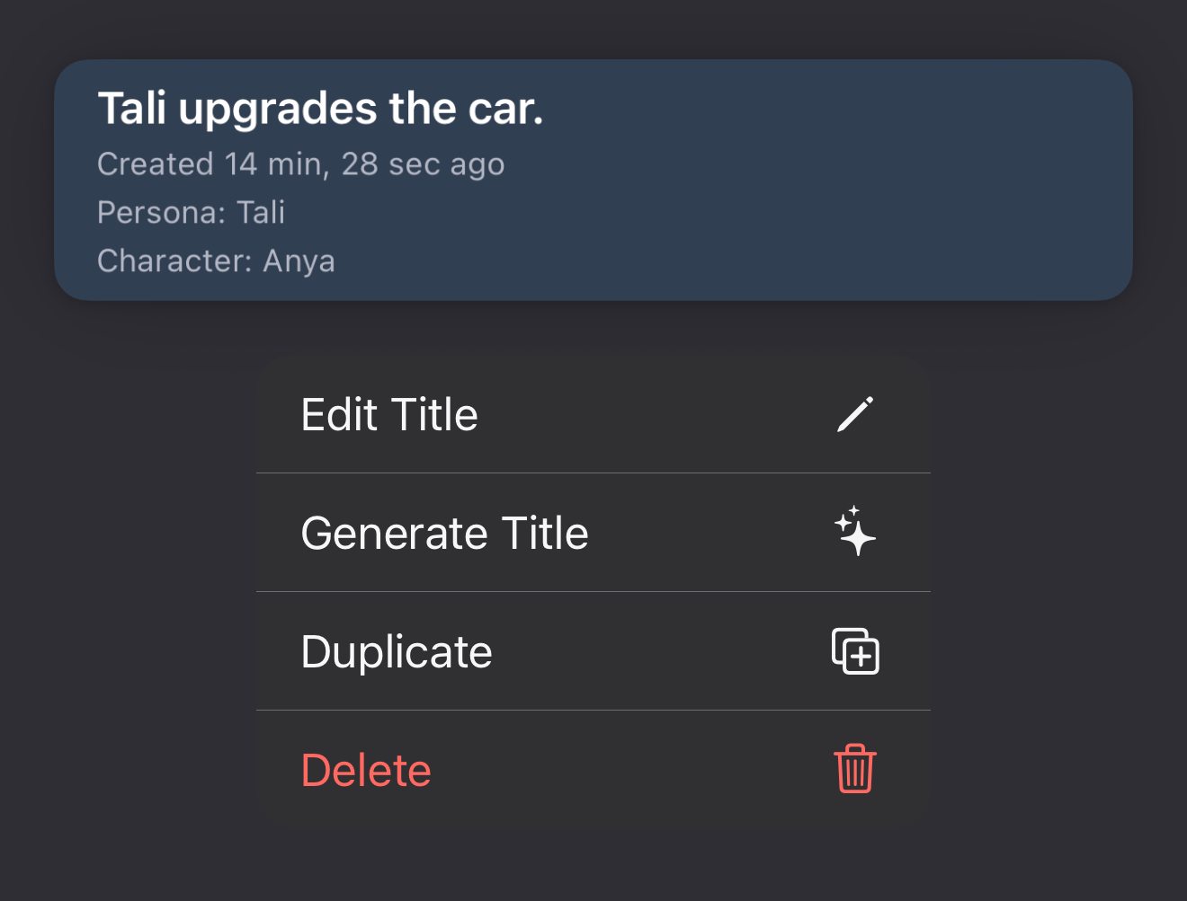The width and height of the screenshot is (1187, 901).
Task: Click the pencil icon beside Edit Title
Action: (855, 414)
